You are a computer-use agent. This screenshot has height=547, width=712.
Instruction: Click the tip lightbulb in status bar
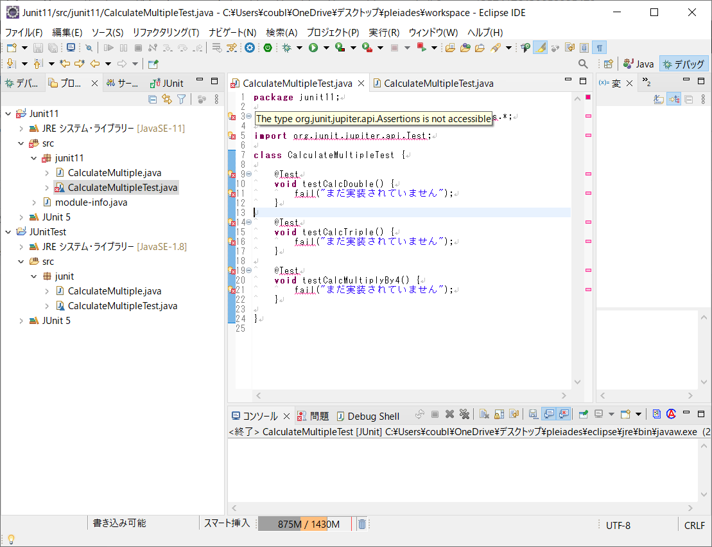(12, 539)
